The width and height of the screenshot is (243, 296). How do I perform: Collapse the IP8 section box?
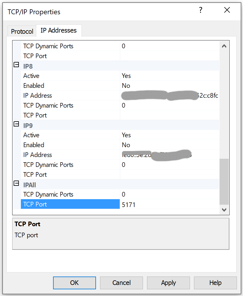tap(16, 65)
